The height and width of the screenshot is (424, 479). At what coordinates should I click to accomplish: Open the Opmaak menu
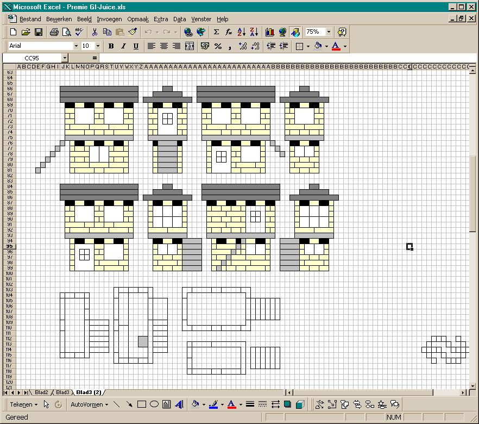138,19
